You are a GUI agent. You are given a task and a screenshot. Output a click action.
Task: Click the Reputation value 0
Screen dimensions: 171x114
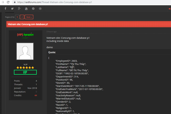36,92
